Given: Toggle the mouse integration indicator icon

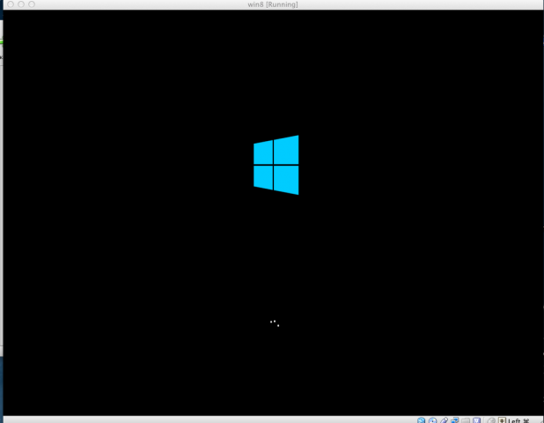Looking at the screenshot, I should (491, 420).
